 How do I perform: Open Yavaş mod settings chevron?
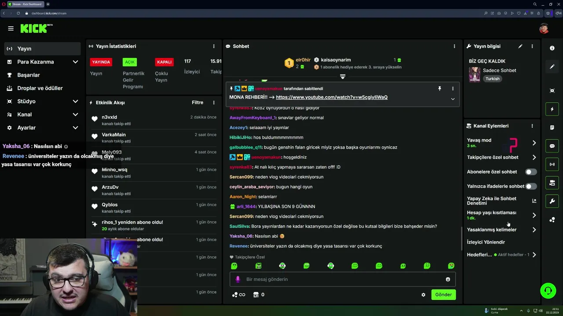(x=534, y=143)
